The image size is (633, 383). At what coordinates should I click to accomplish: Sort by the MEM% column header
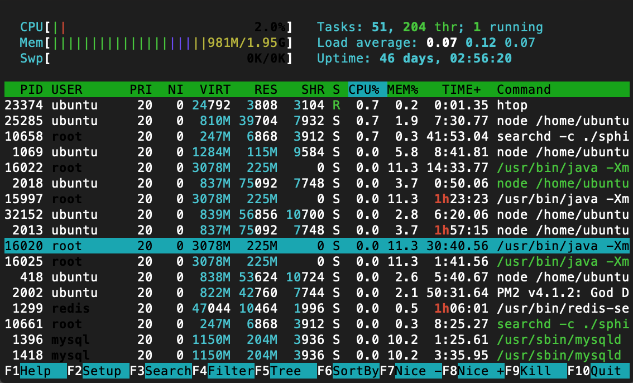(403, 89)
